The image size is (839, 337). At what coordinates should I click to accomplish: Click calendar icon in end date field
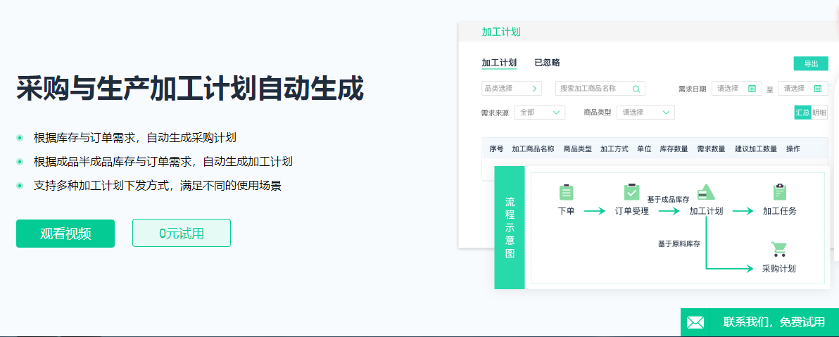pos(818,88)
